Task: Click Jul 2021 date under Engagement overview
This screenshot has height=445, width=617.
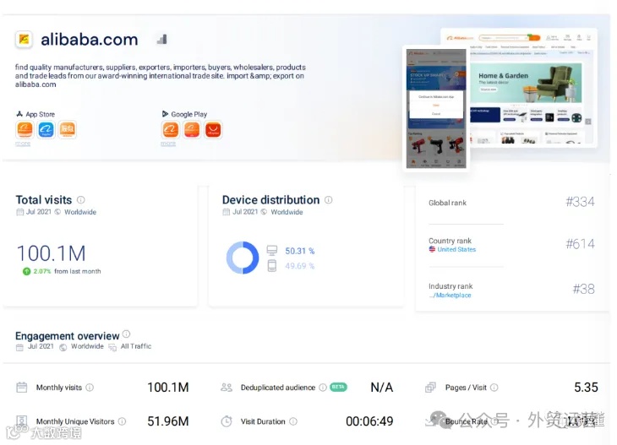Action: click(x=41, y=346)
